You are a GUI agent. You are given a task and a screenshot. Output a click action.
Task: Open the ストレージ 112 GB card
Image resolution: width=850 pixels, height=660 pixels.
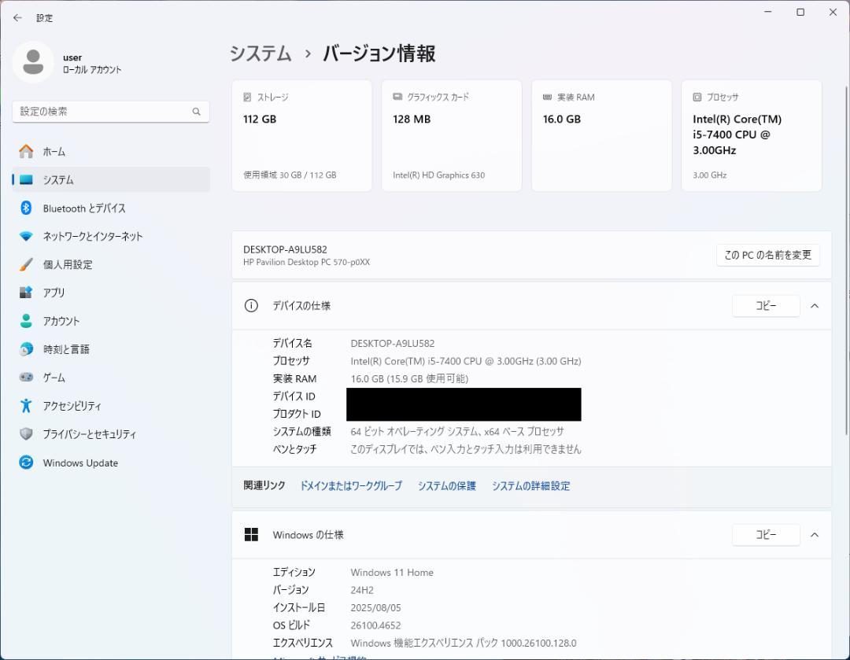(302, 135)
